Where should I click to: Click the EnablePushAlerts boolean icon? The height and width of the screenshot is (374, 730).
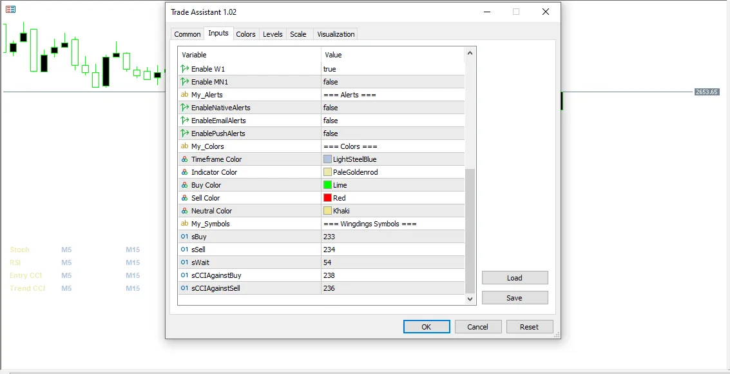[185, 133]
